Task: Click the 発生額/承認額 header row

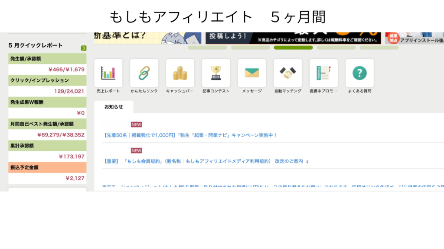Action: click(47, 59)
